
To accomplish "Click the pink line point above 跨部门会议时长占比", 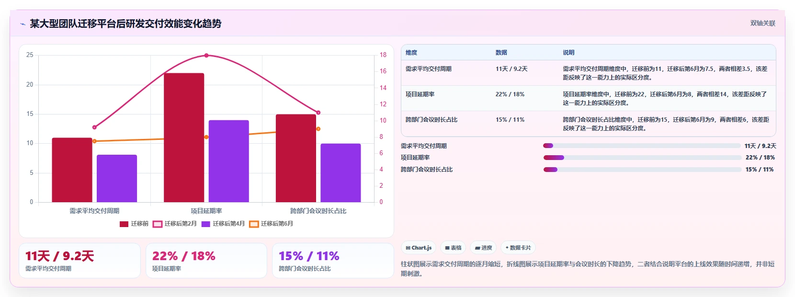I will point(318,113).
